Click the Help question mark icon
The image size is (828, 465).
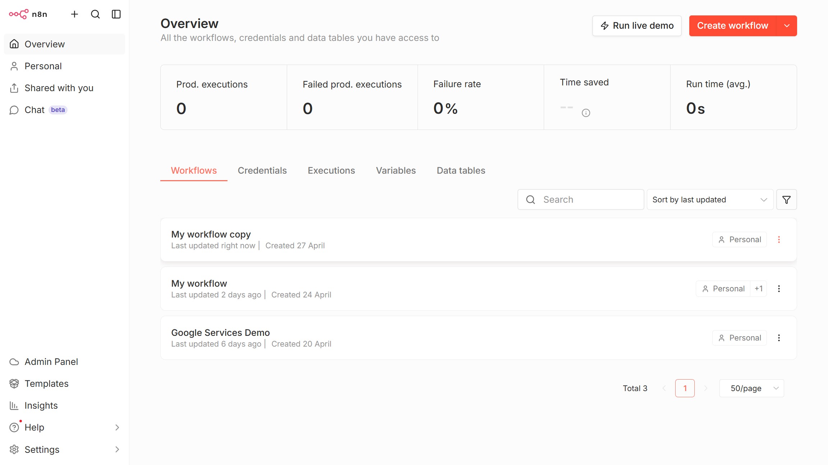(14, 427)
